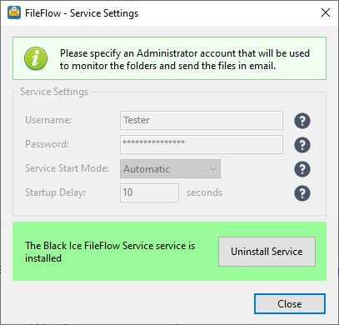Click the Close button at bottom
The image size is (339, 325).
pos(290,304)
